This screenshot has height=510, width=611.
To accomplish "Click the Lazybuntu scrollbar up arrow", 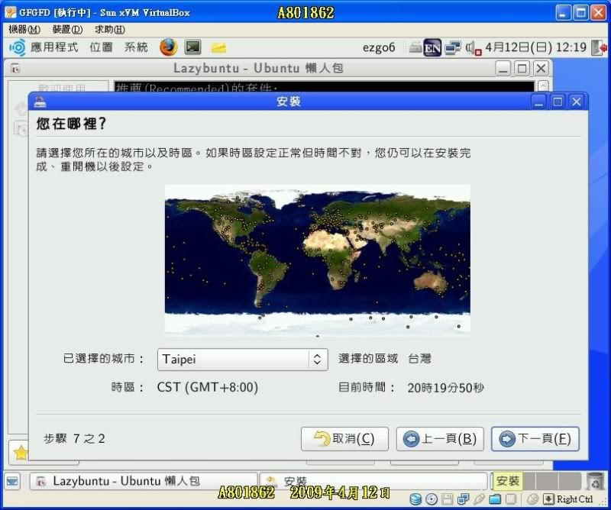I will click(543, 86).
